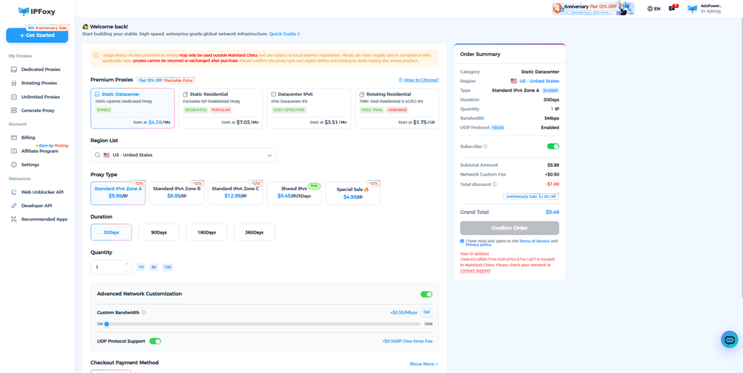Viewport: 743px width, 373px height.
Task: Click the IPFoxy logo
Action: click(x=37, y=11)
